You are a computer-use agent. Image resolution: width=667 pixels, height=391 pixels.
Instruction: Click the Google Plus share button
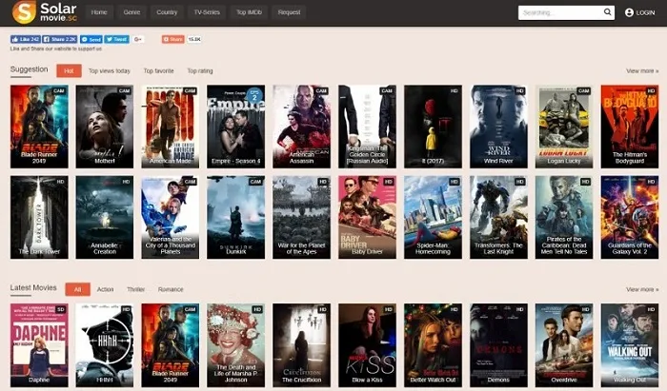coord(138,39)
